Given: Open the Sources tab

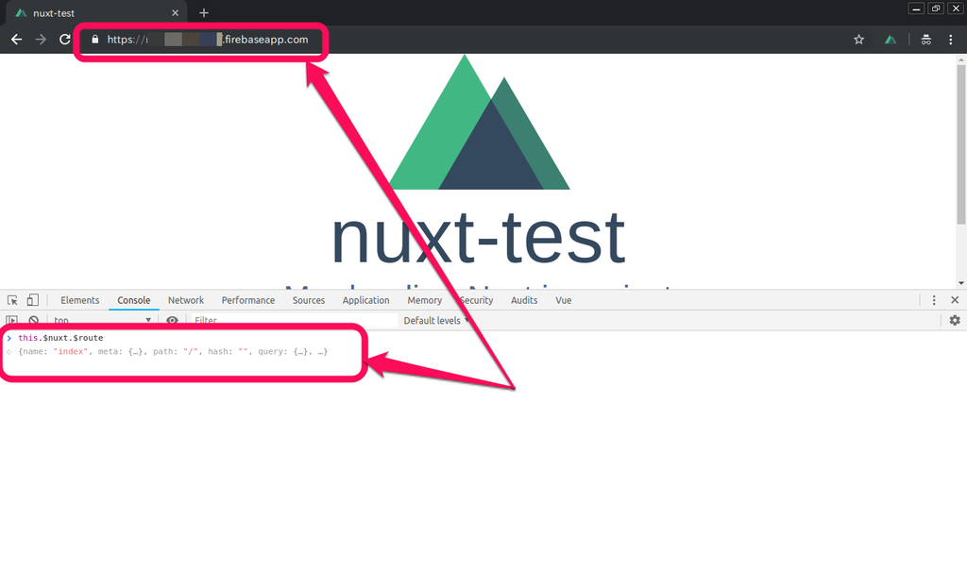Looking at the screenshot, I should (x=309, y=300).
